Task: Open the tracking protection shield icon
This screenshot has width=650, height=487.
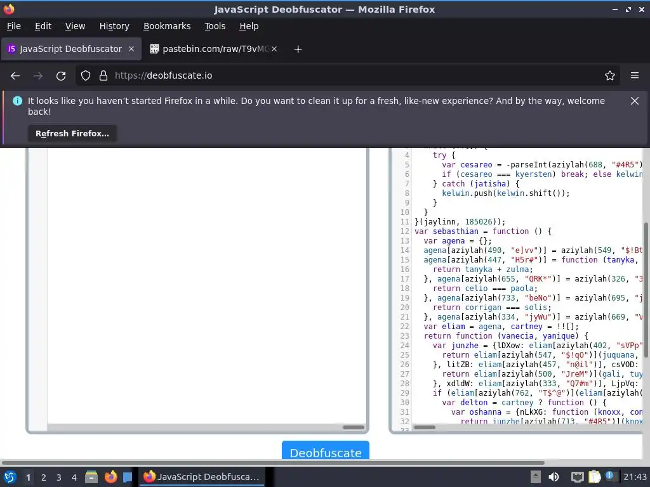Action: click(x=86, y=75)
